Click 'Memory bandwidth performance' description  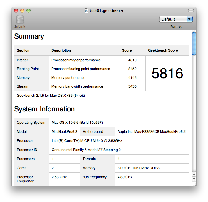pyautogui.click(x=77, y=86)
